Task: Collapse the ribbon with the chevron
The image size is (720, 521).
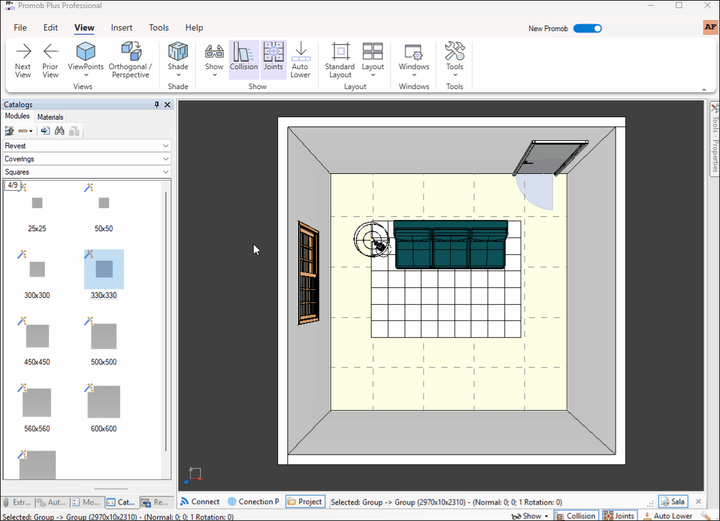Action: pos(704,90)
